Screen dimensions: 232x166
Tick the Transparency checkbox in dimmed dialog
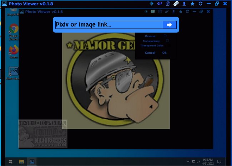point(167,41)
